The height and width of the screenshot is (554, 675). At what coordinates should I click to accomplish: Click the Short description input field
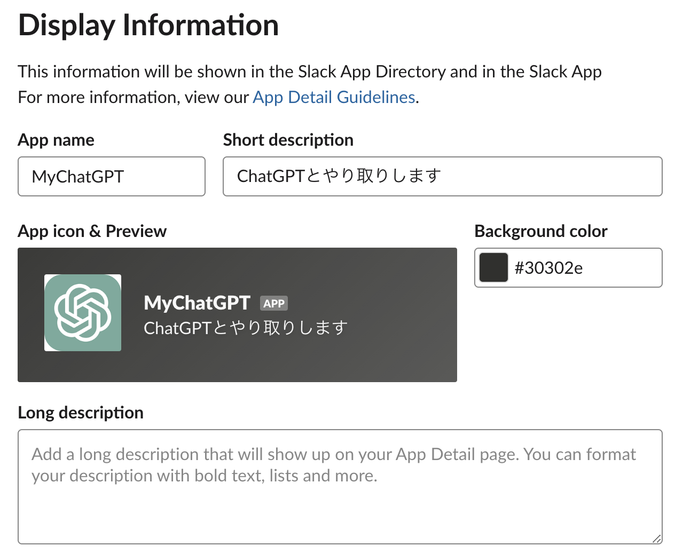coord(443,176)
